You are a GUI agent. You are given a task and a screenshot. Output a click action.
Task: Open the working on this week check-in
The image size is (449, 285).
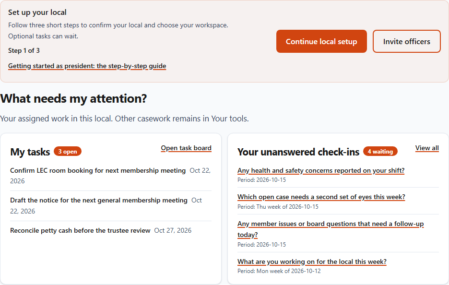(312, 261)
